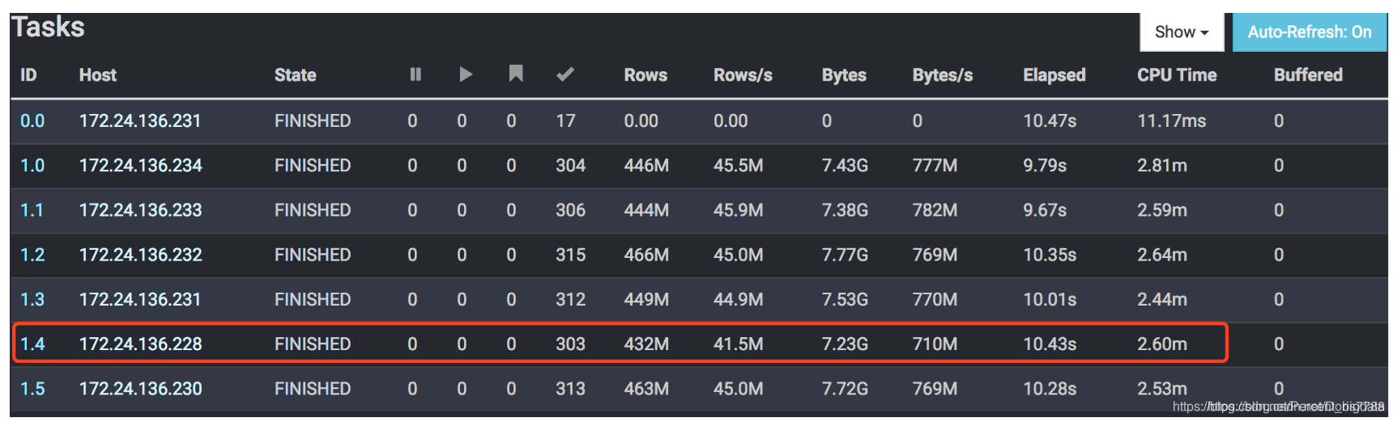
Task: Click rows per second 45.9M
Action: (x=738, y=210)
